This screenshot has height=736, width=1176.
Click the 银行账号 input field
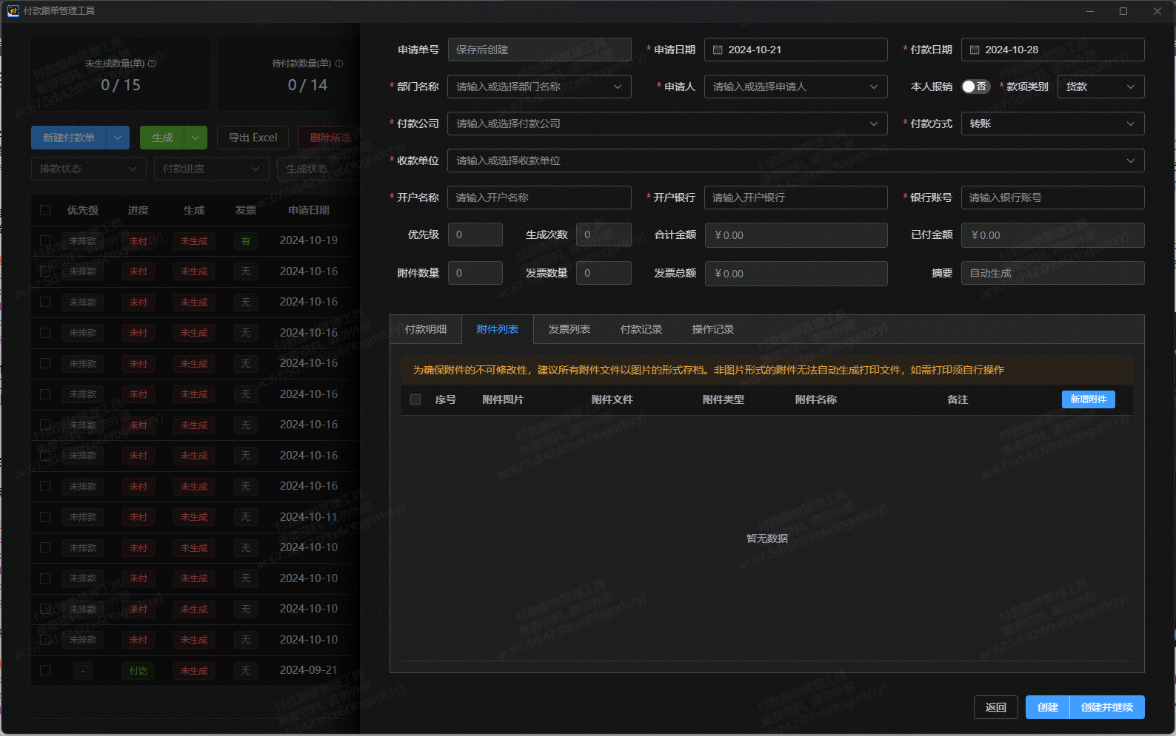[x=1052, y=197]
